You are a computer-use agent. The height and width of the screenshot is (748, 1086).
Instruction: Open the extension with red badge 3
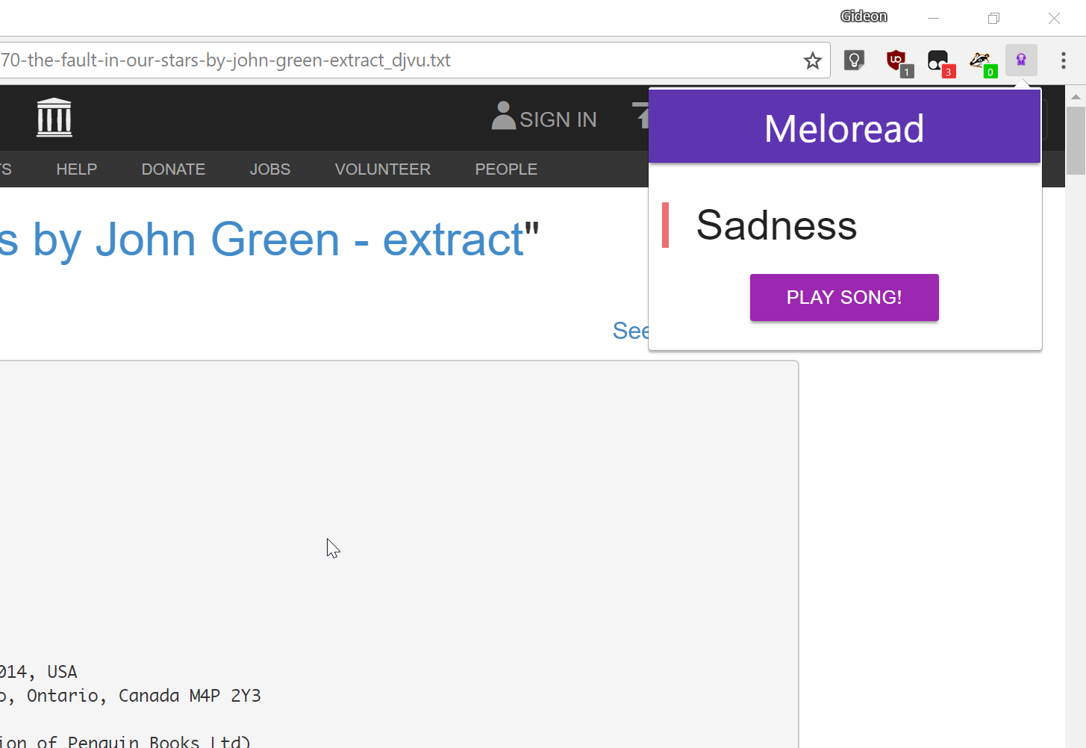[940, 62]
